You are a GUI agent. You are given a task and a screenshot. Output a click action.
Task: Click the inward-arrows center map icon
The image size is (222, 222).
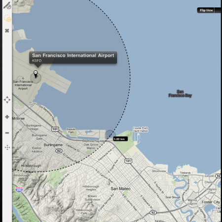[7, 148]
